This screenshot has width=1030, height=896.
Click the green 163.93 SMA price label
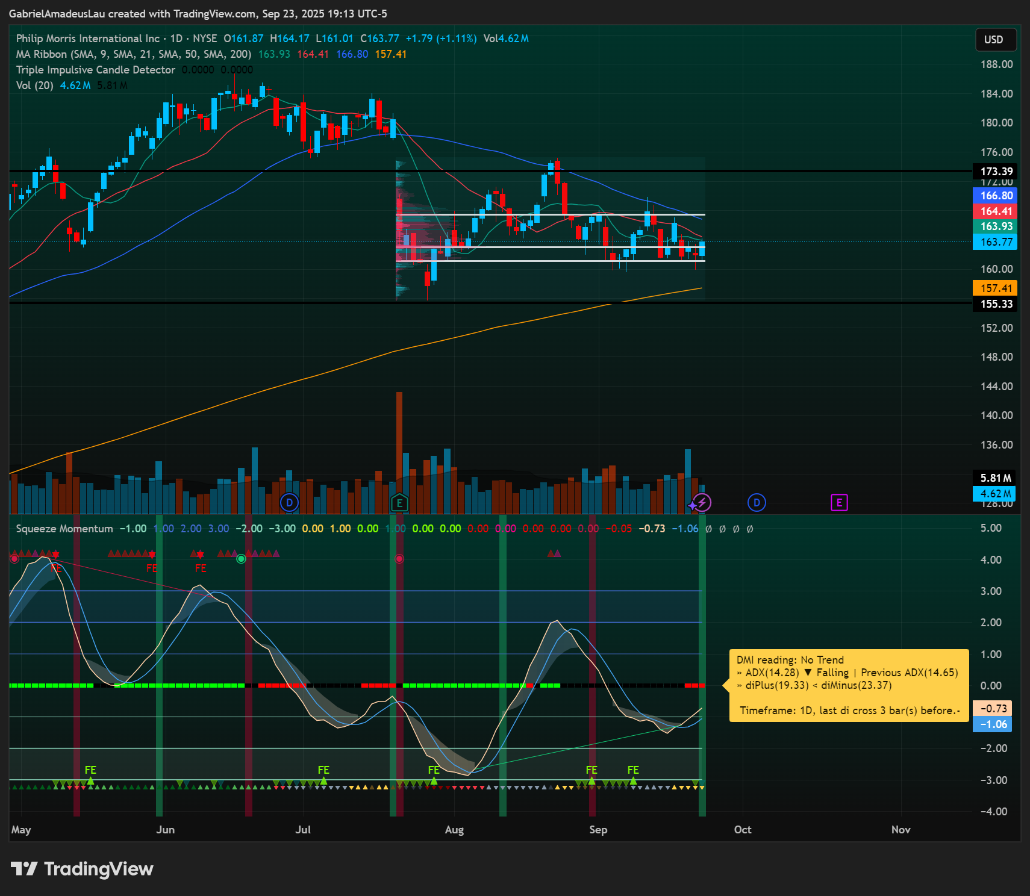(996, 226)
